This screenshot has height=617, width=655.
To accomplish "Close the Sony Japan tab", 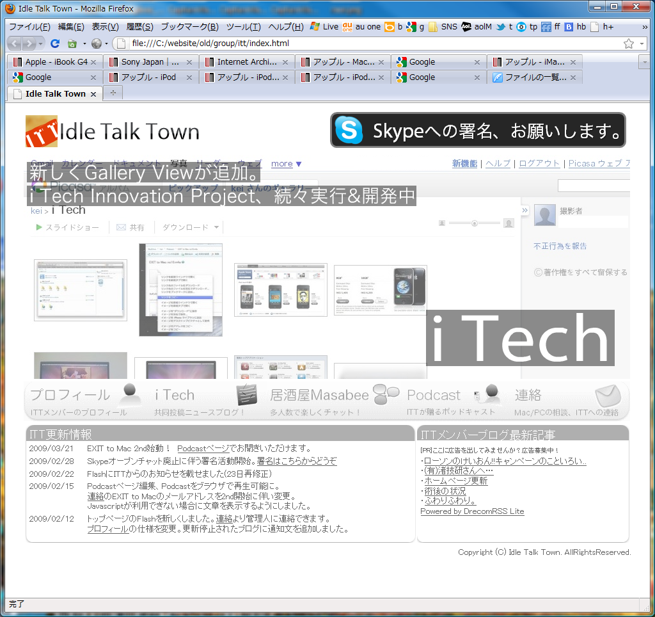I will coord(189,62).
